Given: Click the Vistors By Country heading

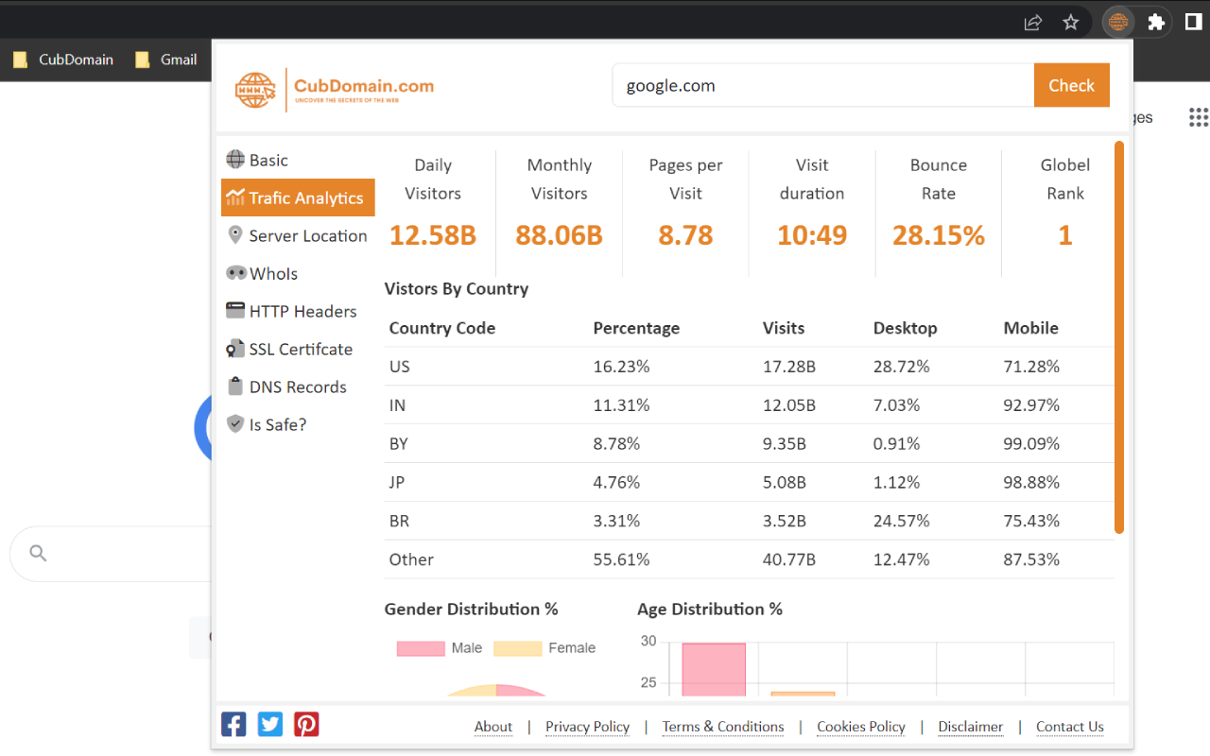Looking at the screenshot, I should pyautogui.click(x=457, y=289).
